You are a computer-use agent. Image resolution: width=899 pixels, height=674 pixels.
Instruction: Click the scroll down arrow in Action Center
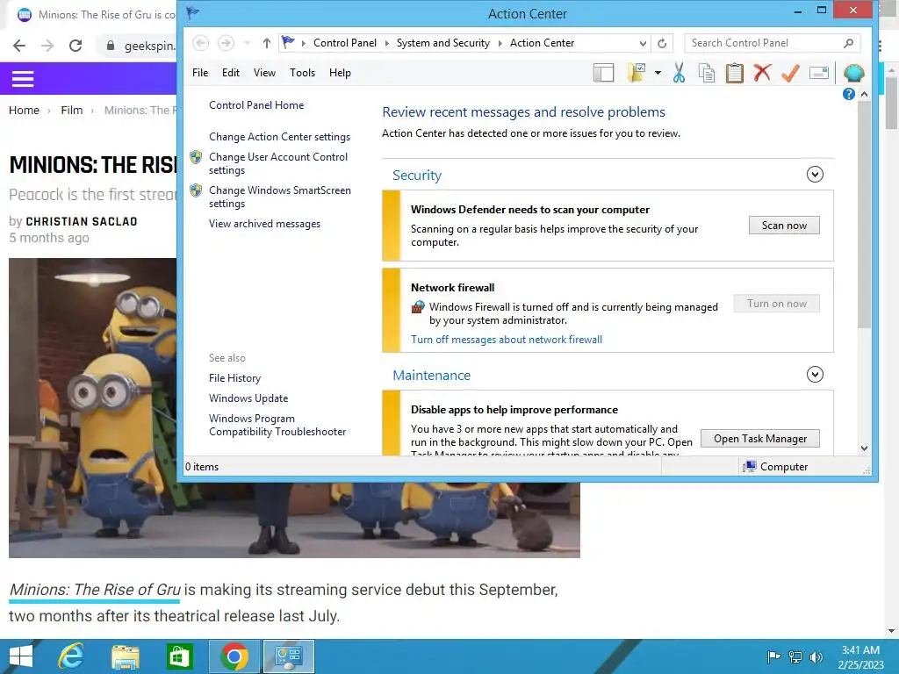864,448
